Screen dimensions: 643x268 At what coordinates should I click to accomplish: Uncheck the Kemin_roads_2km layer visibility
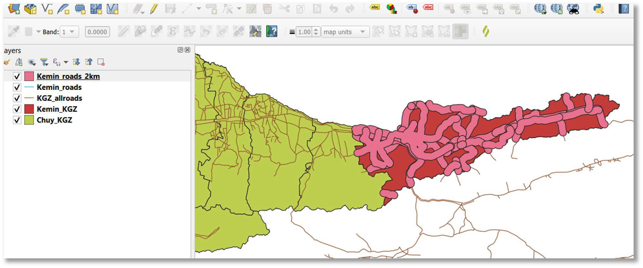pos(17,76)
